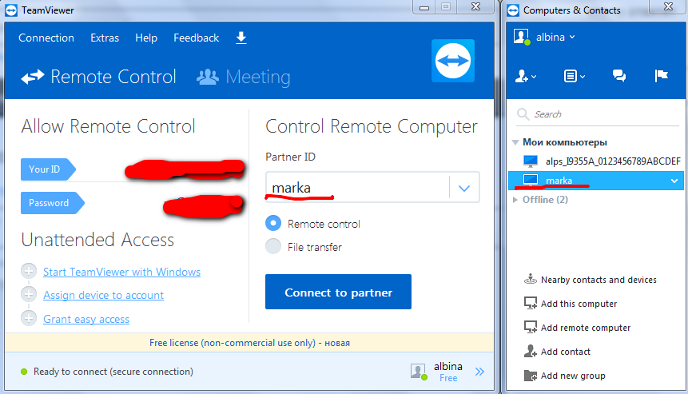Viewport: 688px width, 394px height.
Task: Switch to the Meeting tab
Action: click(x=244, y=78)
